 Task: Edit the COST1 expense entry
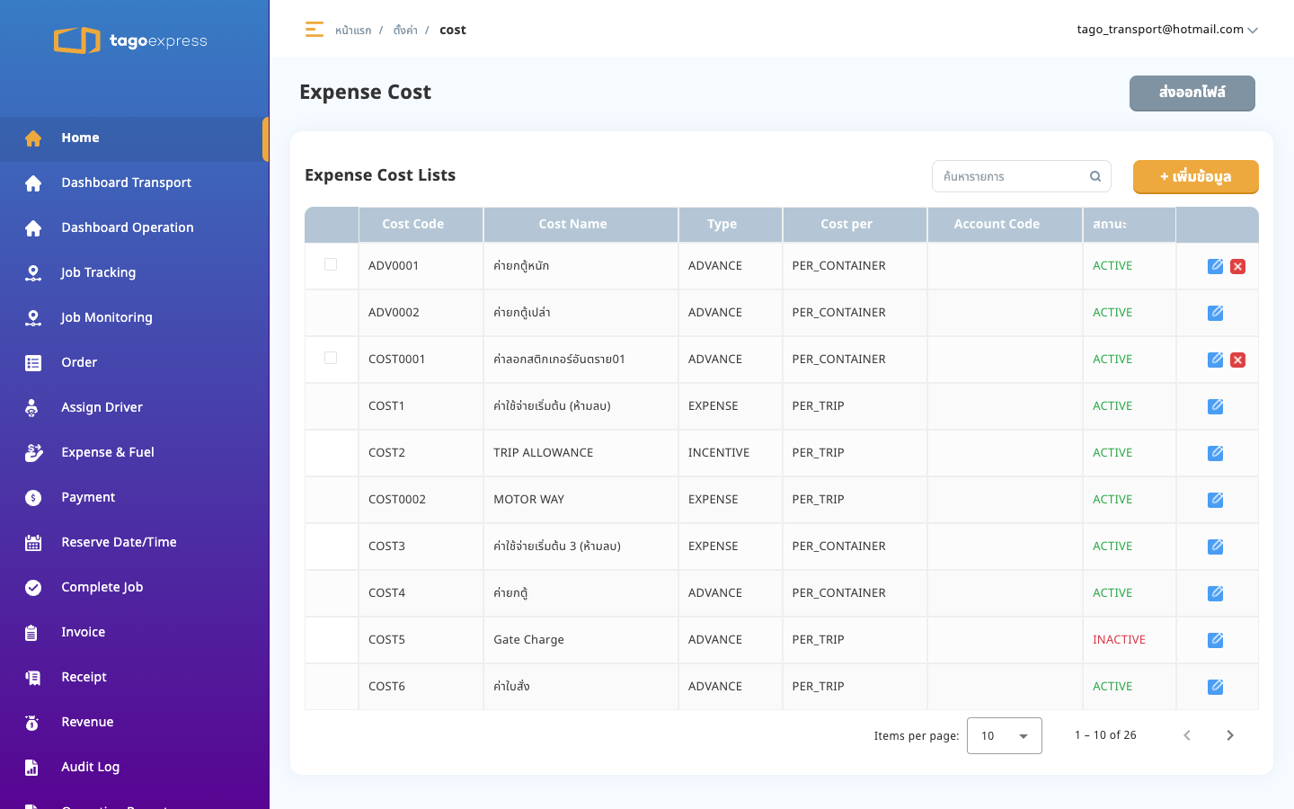tap(1216, 406)
